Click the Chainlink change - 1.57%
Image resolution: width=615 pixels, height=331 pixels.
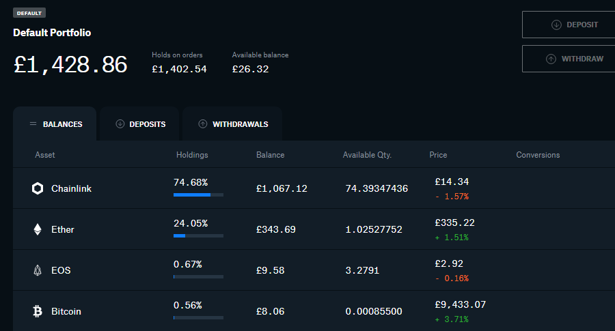452,197
